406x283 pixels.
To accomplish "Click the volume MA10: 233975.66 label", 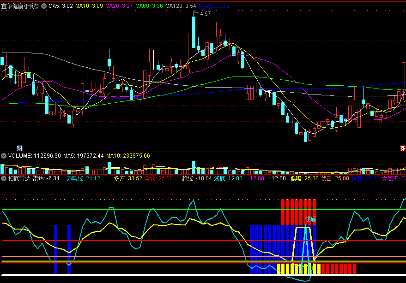I will pyautogui.click(x=128, y=156).
